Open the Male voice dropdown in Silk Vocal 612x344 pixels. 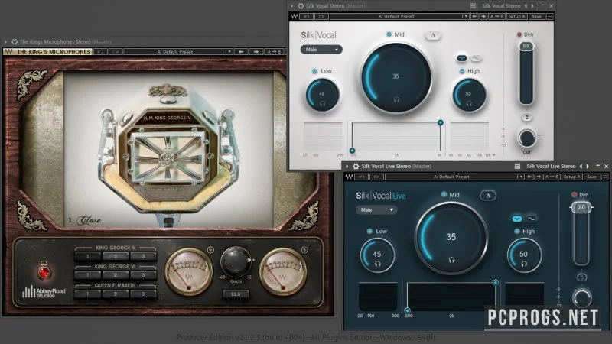click(x=321, y=50)
